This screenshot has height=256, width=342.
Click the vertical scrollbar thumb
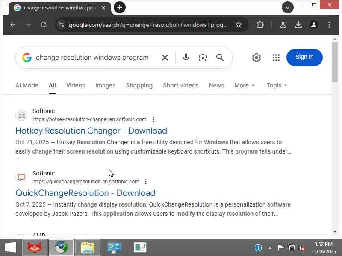(x=335, y=62)
